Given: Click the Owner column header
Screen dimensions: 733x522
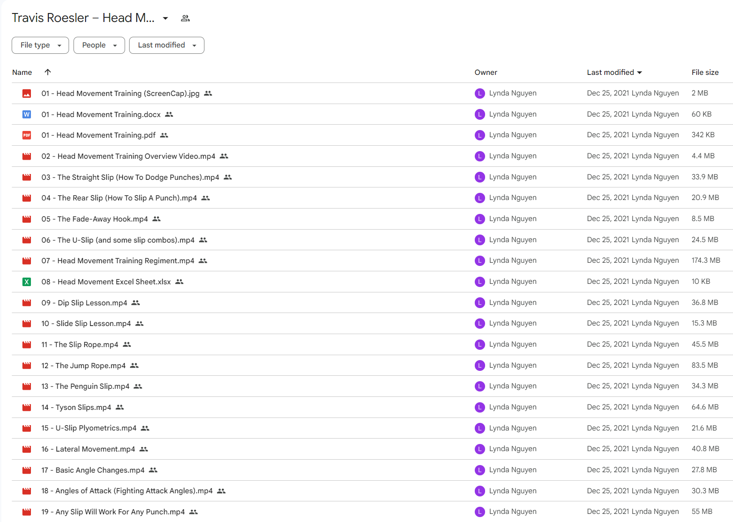Looking at the screenshot, I should coord(486,73).
